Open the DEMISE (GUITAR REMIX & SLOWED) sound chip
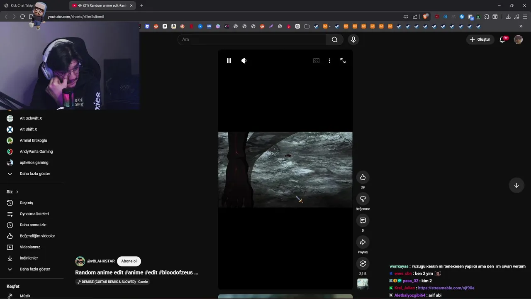The image size is (531, 299). (112, 282)
